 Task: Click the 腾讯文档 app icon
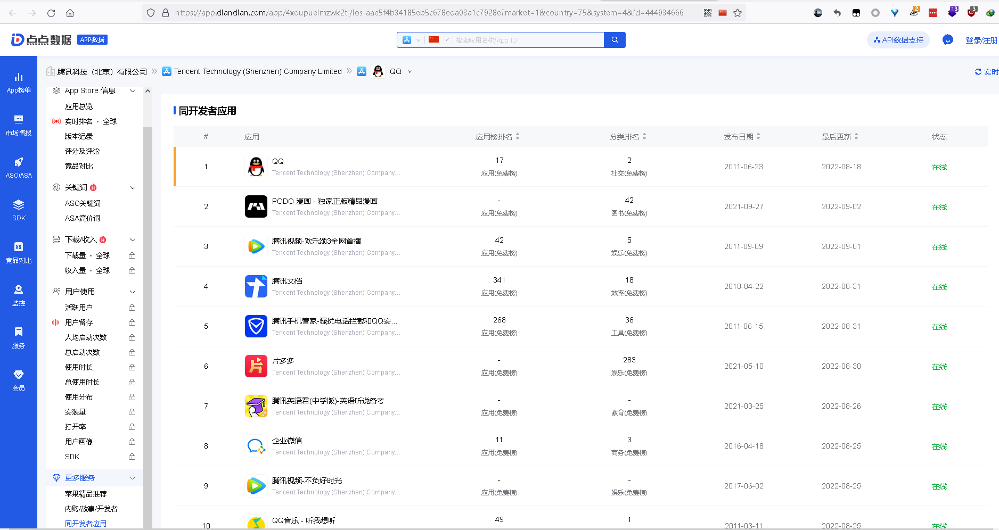256,286
